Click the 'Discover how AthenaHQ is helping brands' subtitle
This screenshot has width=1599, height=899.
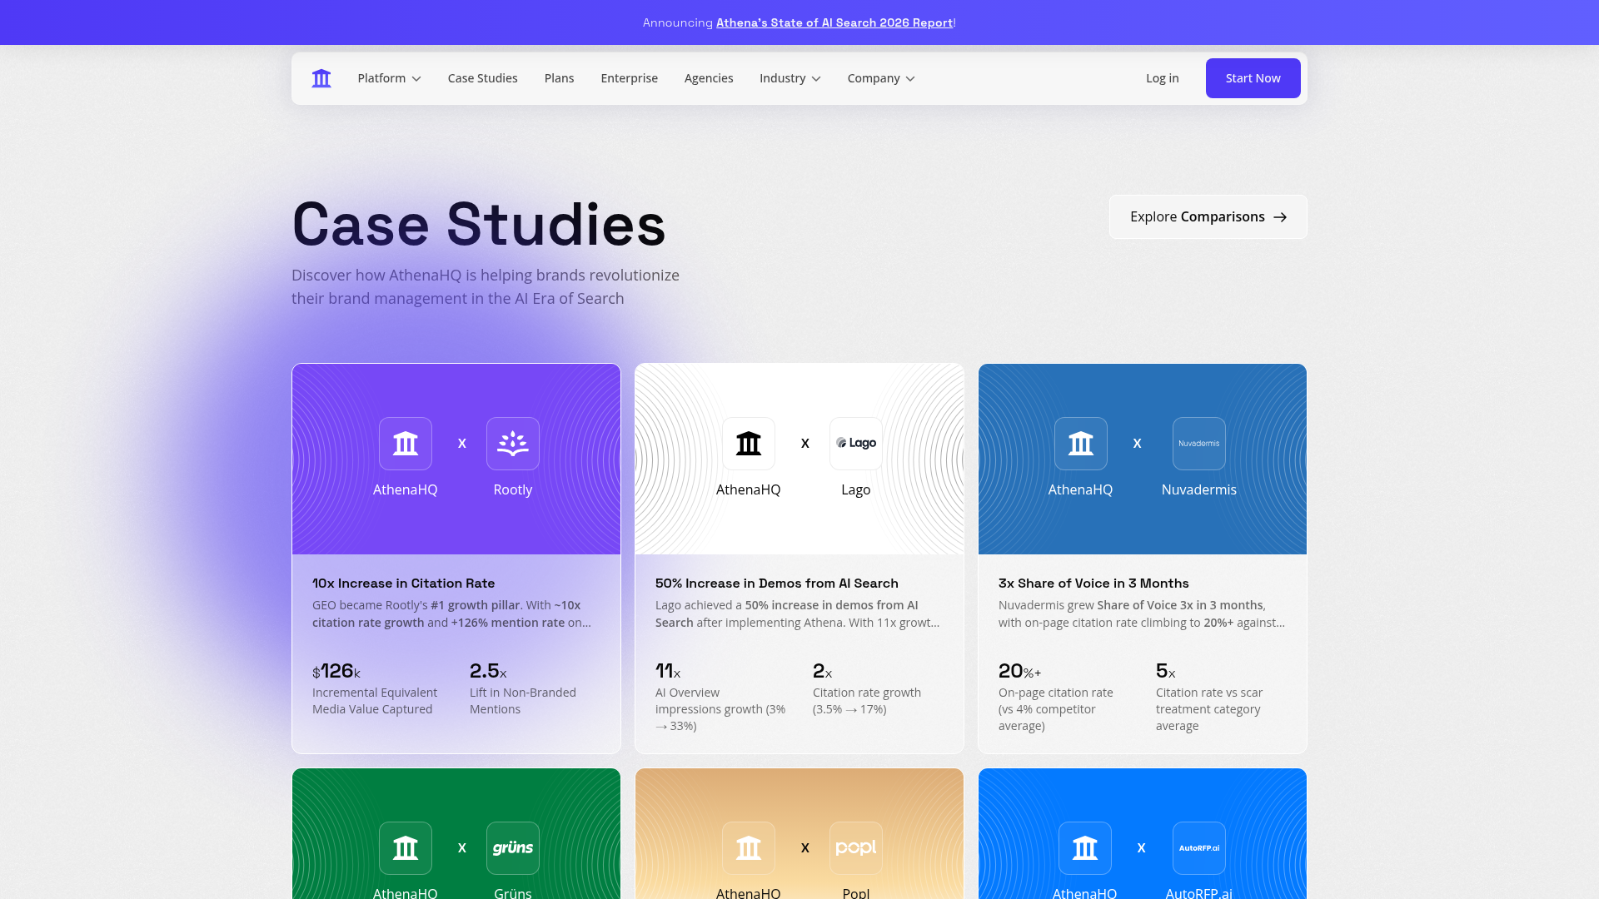click(486, 286)
